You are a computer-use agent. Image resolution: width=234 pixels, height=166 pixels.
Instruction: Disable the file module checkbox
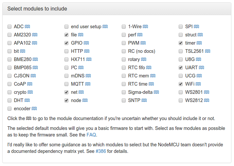[66, 35]
